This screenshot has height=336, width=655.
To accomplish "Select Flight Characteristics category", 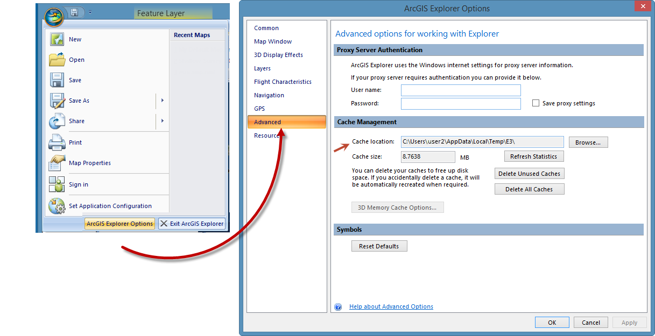I will (x=283, y=82).
